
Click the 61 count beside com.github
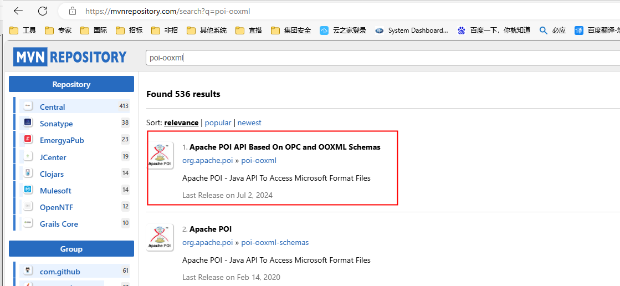pos(125,271)
